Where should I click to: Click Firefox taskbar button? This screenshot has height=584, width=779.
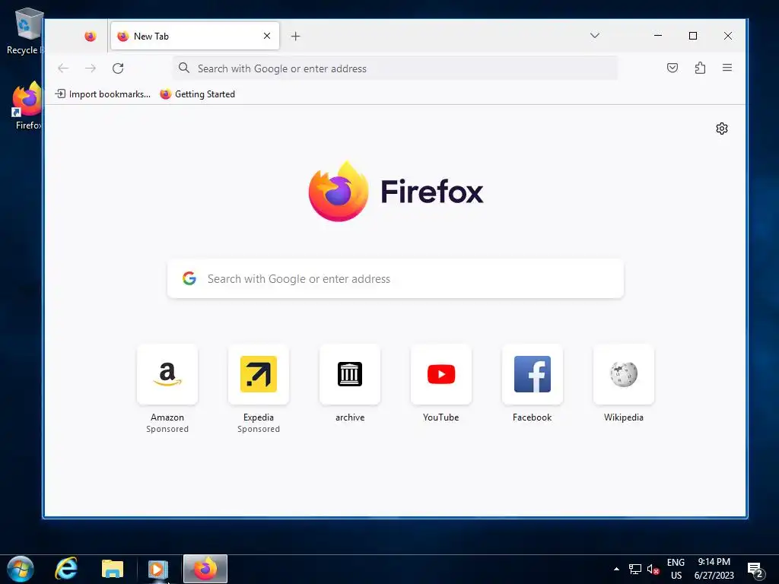pyautogui.click(x=205, y=569)
